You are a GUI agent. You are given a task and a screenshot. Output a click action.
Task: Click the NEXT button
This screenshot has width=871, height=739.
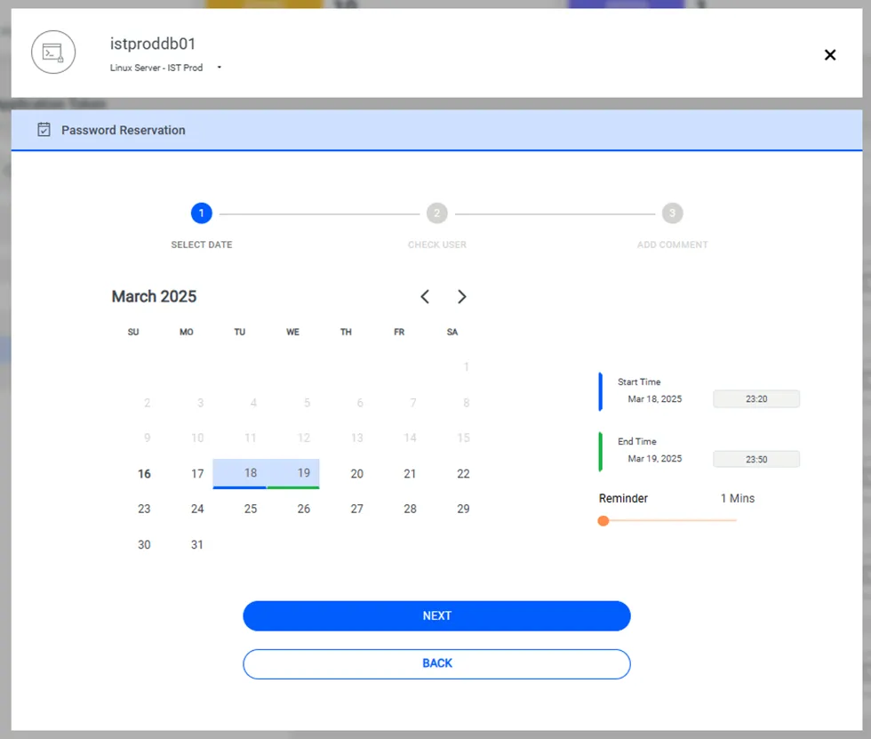436,615
